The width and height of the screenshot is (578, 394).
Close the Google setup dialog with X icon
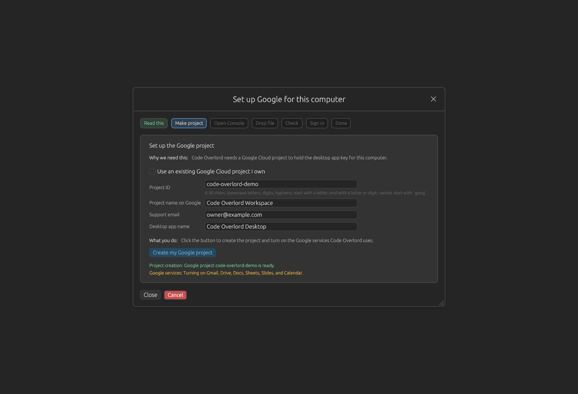pyautogui.click(x=433, y=99)
